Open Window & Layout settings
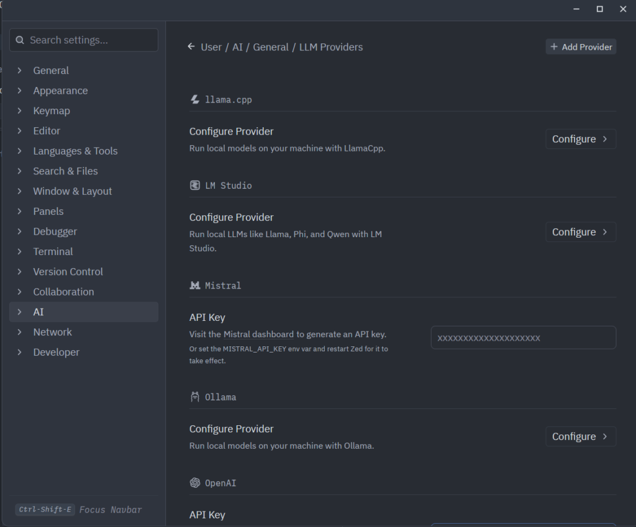This screenshot has height=527, width=636. click(x=84, y=191)
